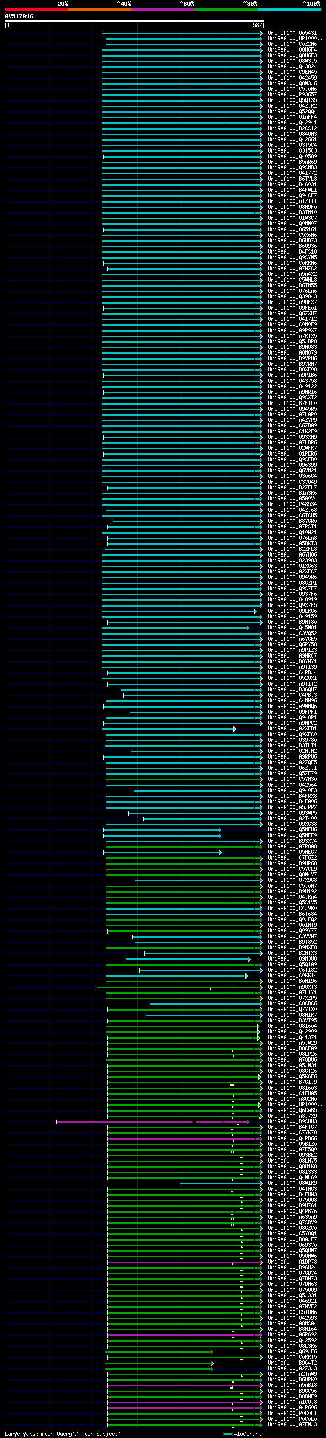Click the orange ~40% color scale segment
Screen dimensions: 326x1438
coord(100,9)
